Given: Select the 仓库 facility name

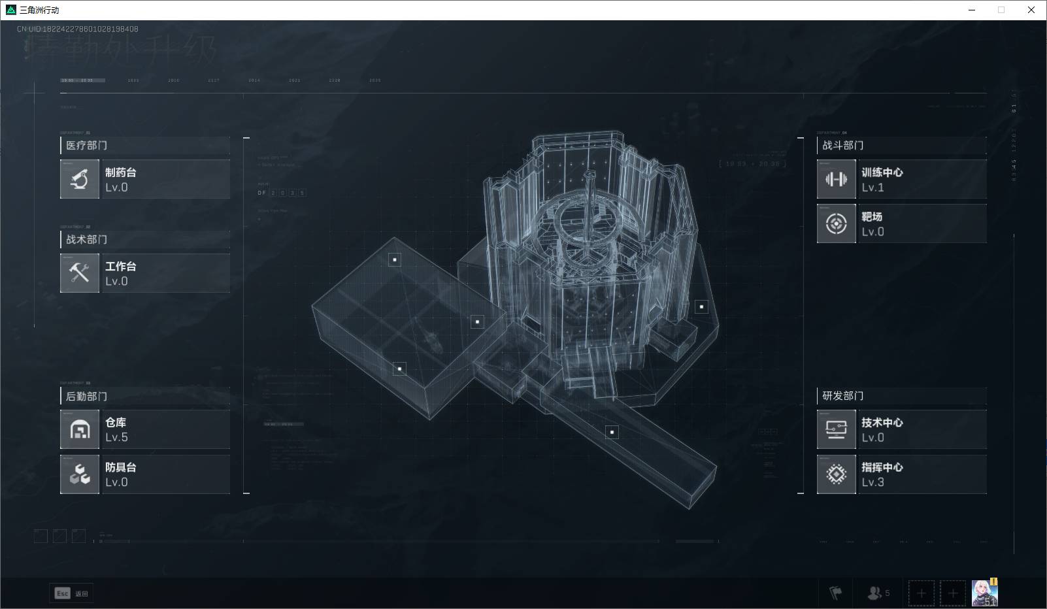Looking at the screenshot, I should coord(116,423).
